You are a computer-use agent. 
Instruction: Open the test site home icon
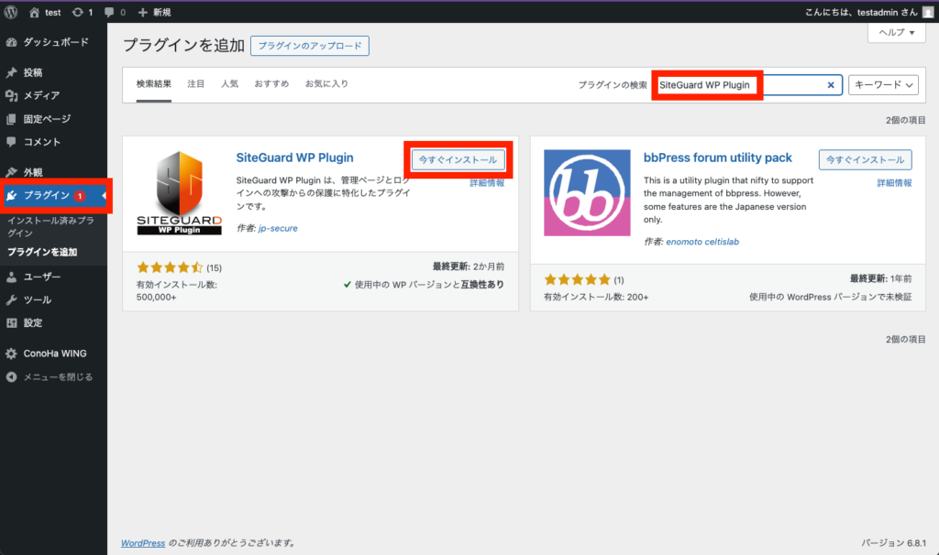[x=34, y=12]
